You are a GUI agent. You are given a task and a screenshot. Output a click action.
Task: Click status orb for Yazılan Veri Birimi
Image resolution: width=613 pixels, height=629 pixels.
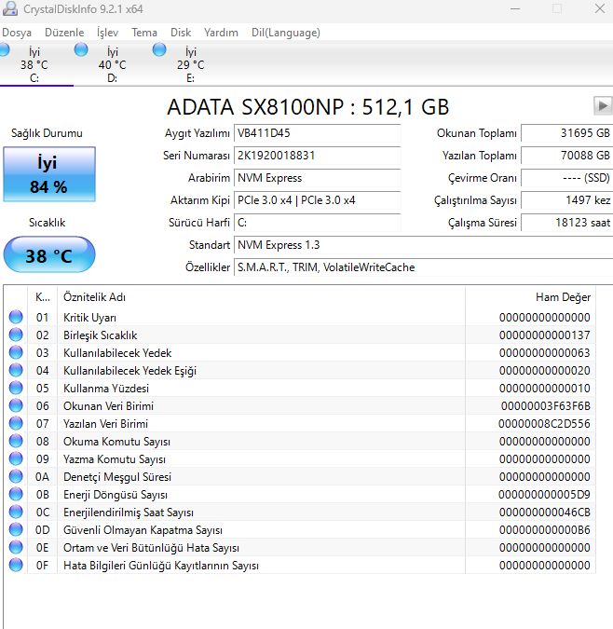click(x=16, y=424)
